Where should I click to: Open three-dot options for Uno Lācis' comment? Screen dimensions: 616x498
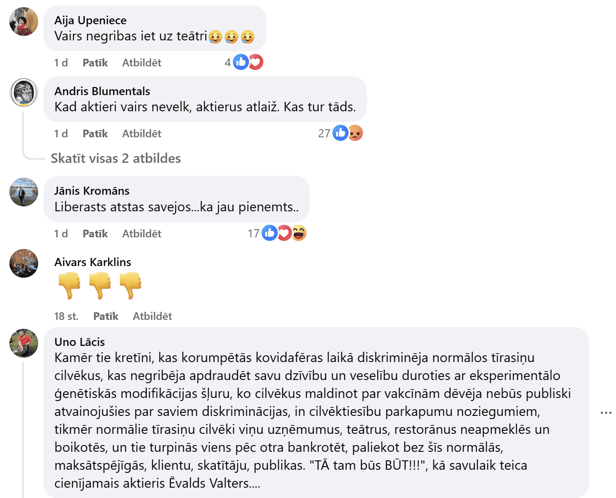pyautogui.click(x=606, y=413)
